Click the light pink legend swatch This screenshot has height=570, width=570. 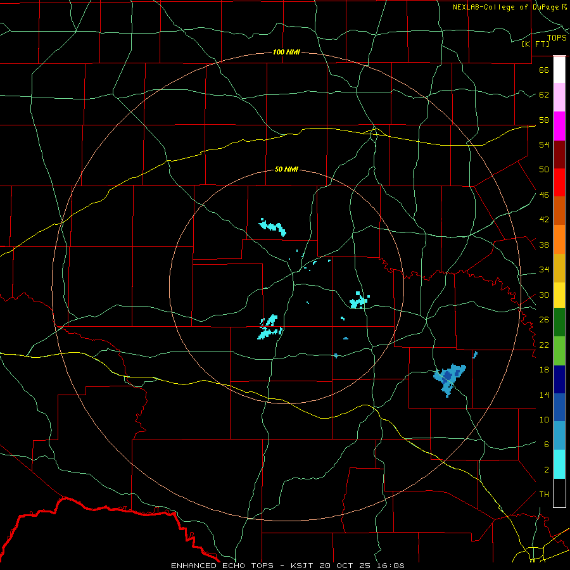pyautogui.click(x=559, y=98)
